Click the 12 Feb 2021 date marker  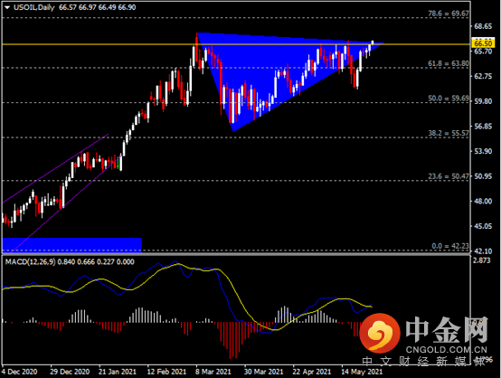(x=166, y=372)
